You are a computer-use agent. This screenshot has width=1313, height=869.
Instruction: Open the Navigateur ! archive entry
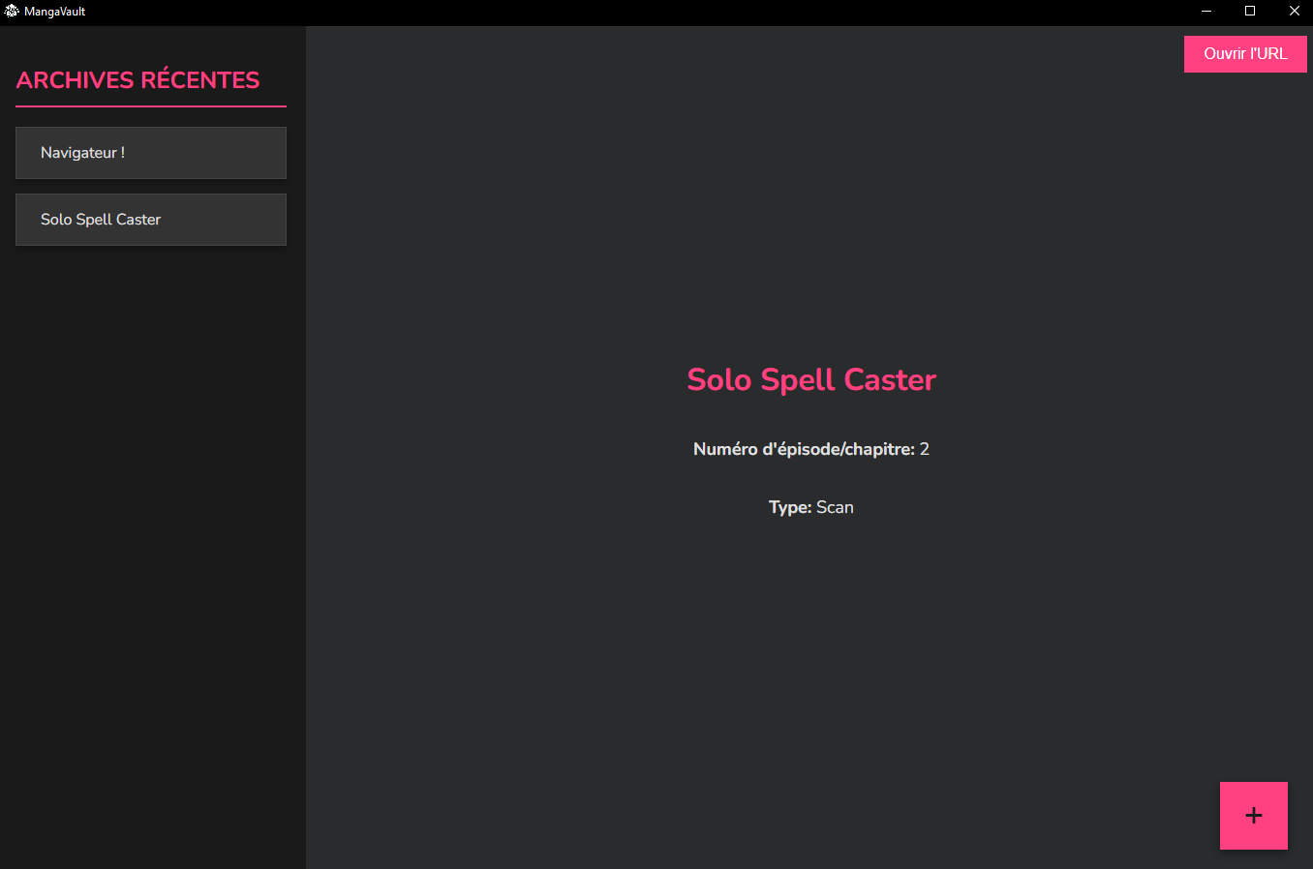151,153
